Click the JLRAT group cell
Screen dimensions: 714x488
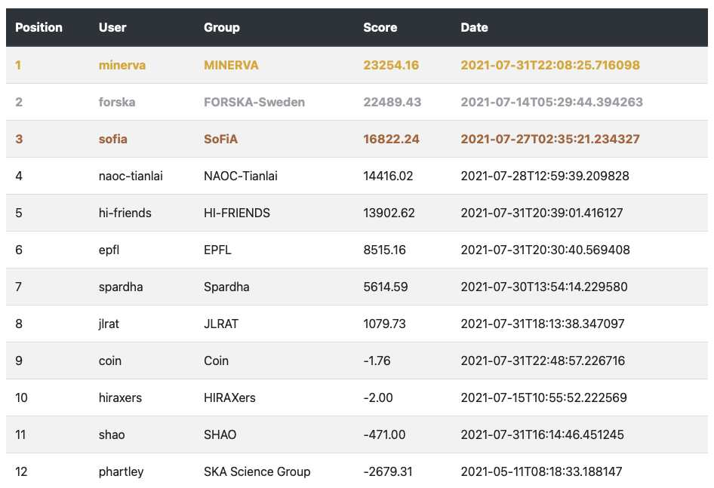[x=221, y=324]
